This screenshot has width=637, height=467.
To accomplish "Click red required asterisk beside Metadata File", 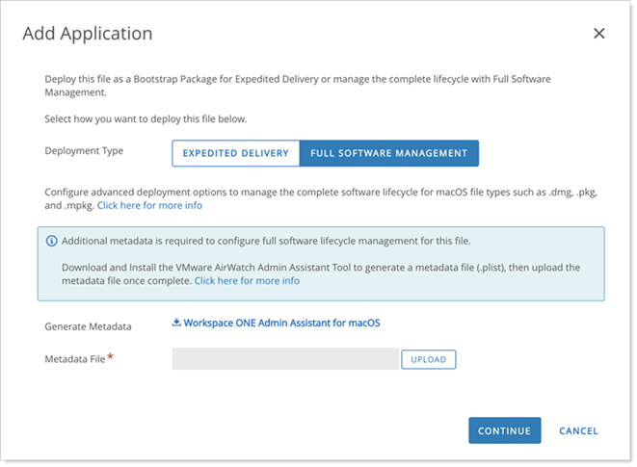I will point(110,357).
